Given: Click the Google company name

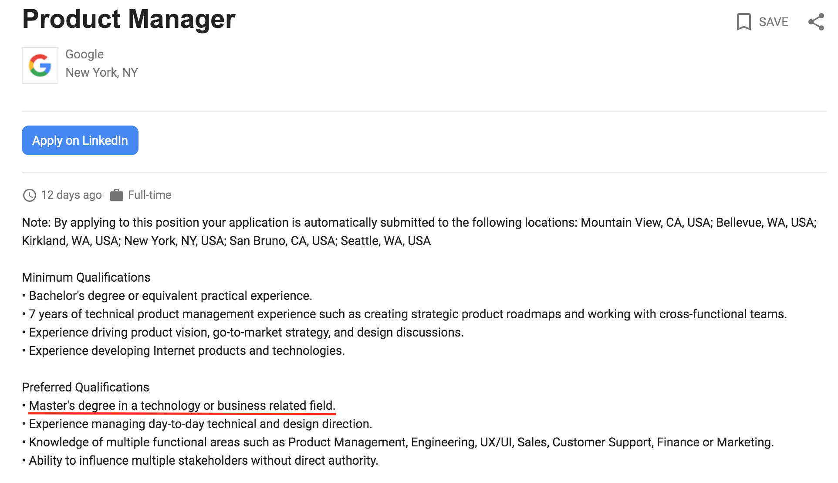Looking at the screenshot, I should pos(84,54).
